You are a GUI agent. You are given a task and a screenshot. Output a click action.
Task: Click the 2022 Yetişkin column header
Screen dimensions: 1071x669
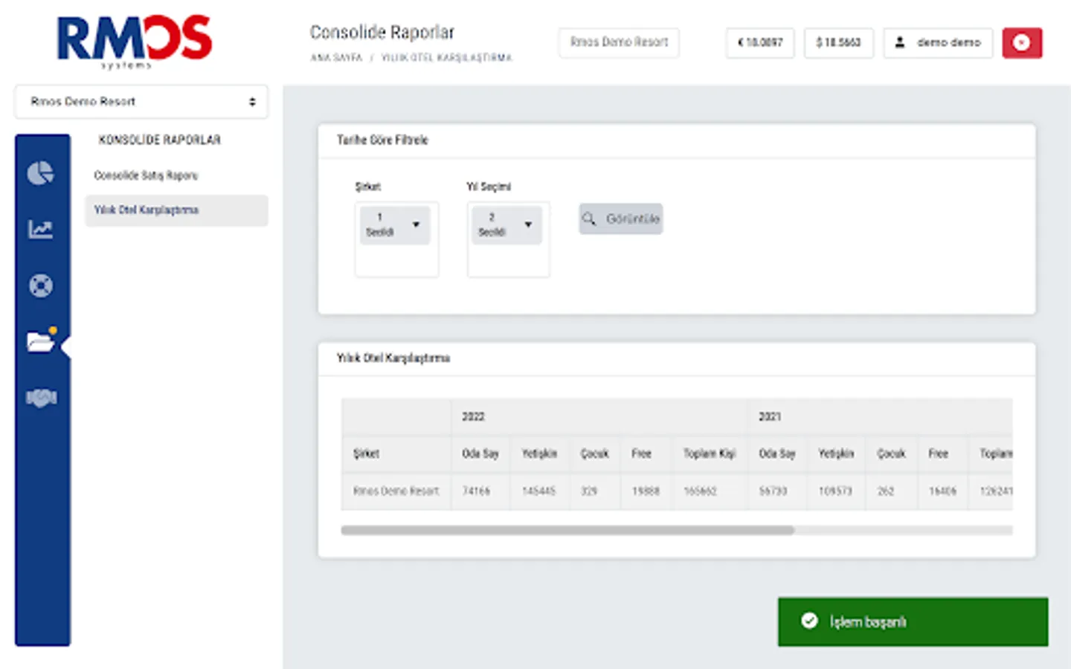pos(540,453)
